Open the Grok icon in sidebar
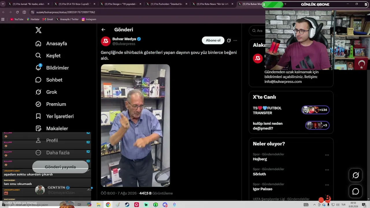This screenshot has height=208, width=370. 38,92
